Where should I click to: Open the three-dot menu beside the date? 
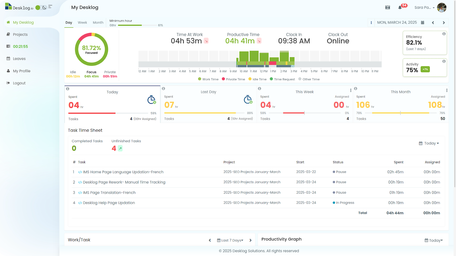371,23
